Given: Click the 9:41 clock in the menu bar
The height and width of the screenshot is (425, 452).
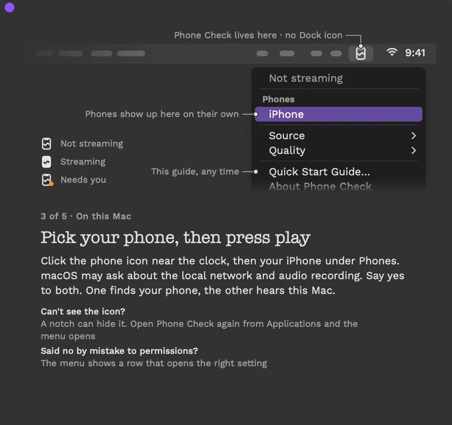Looking at the screenshot, I should (x=415, y=53).
